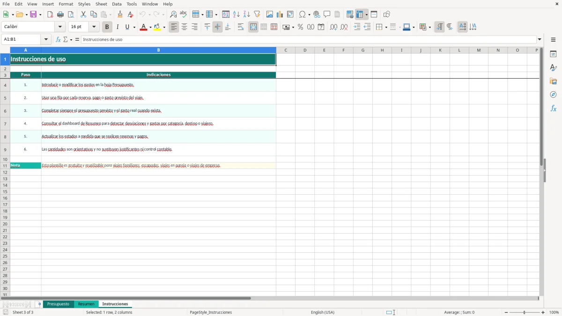This screenshot has height=316, width=562.
Task: Open the Function Wizard
Action: pos(58,40)
